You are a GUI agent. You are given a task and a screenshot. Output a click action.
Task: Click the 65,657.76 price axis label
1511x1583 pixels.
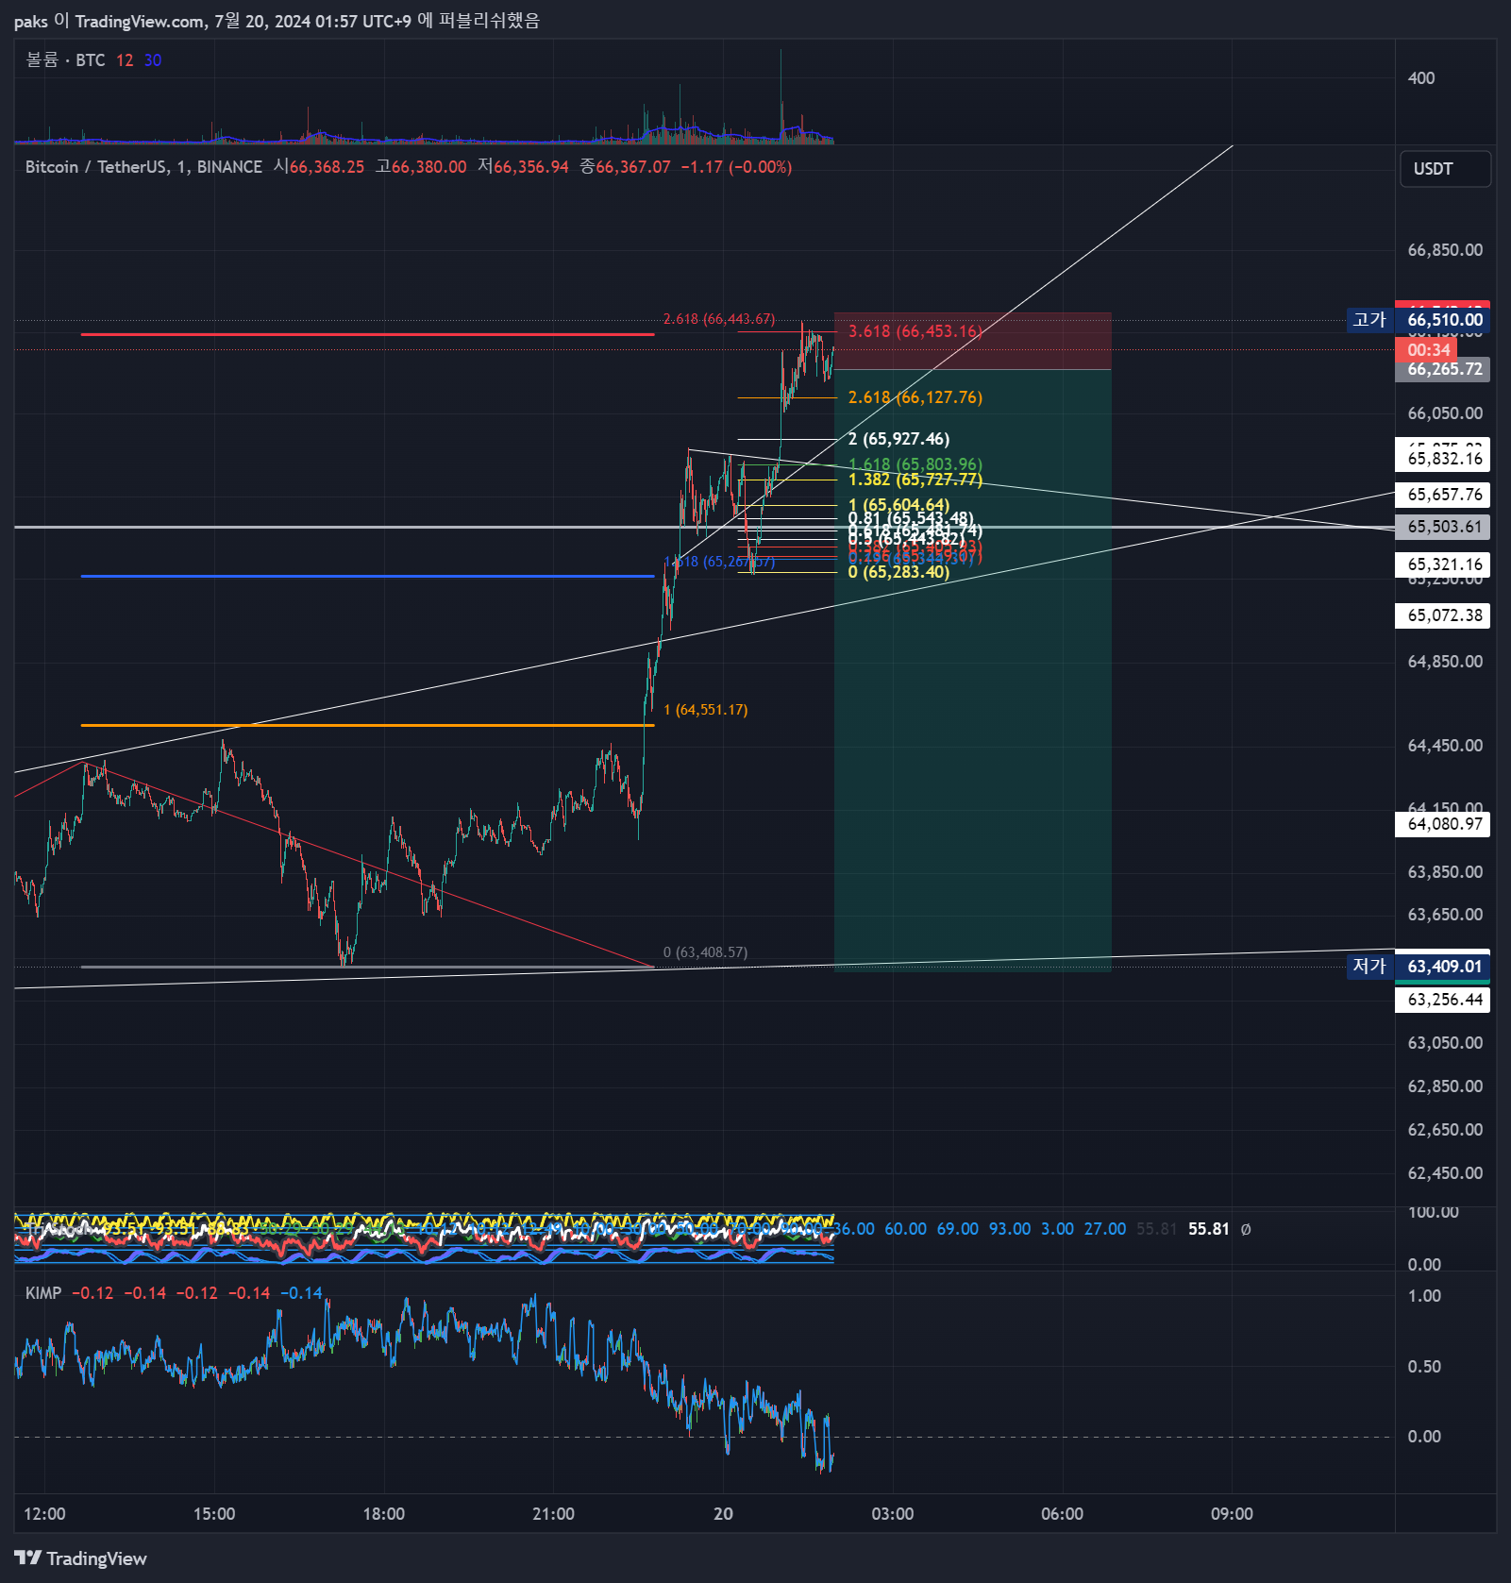pos(1443,495)
